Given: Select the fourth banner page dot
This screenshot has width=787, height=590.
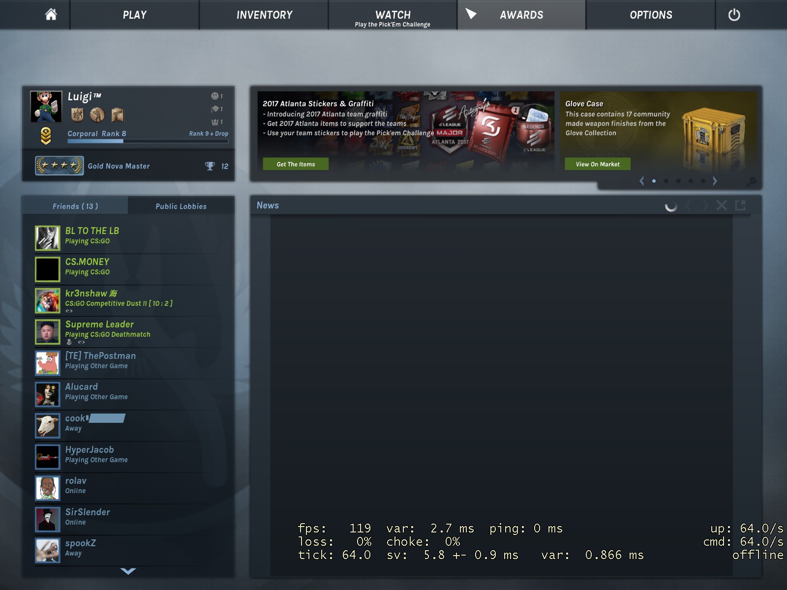Looking at the screenshot, I should 691,181.
